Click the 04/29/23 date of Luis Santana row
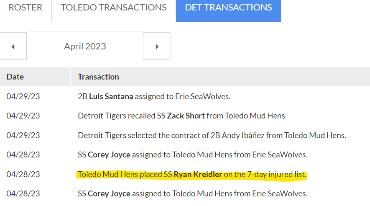 pos(23,97)
